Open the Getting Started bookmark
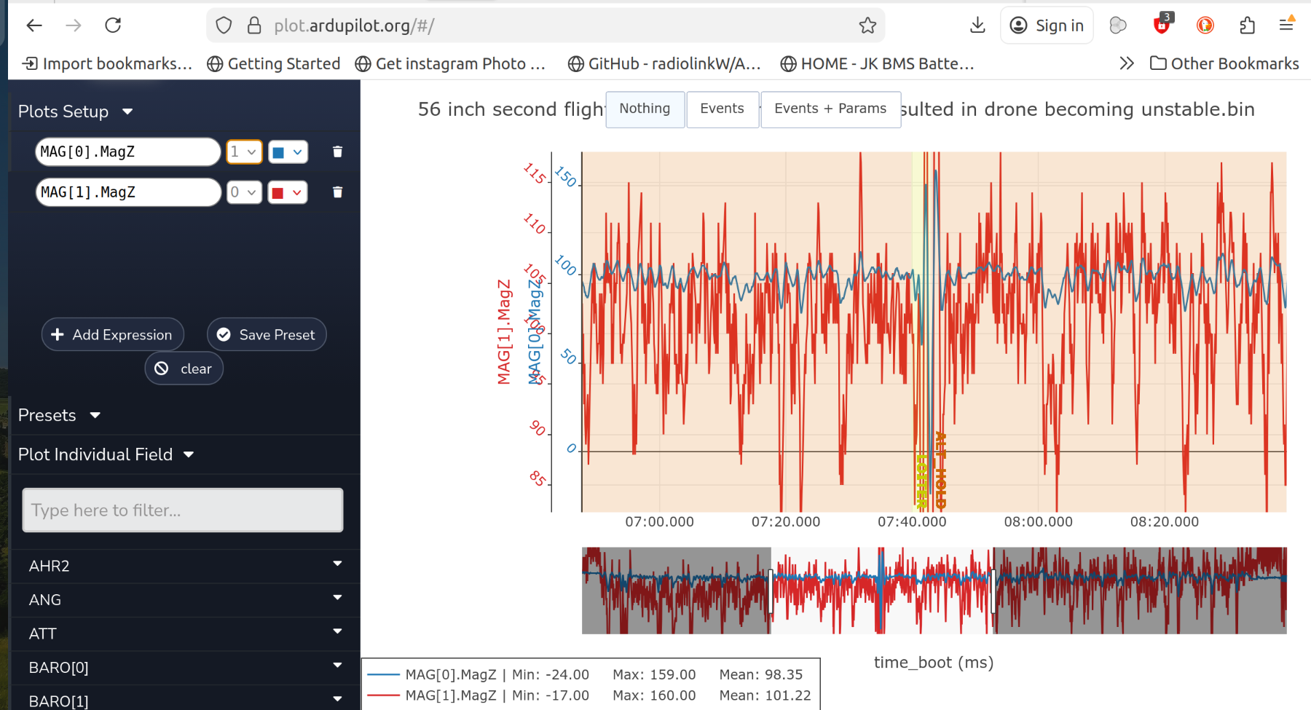 [274, 63]
